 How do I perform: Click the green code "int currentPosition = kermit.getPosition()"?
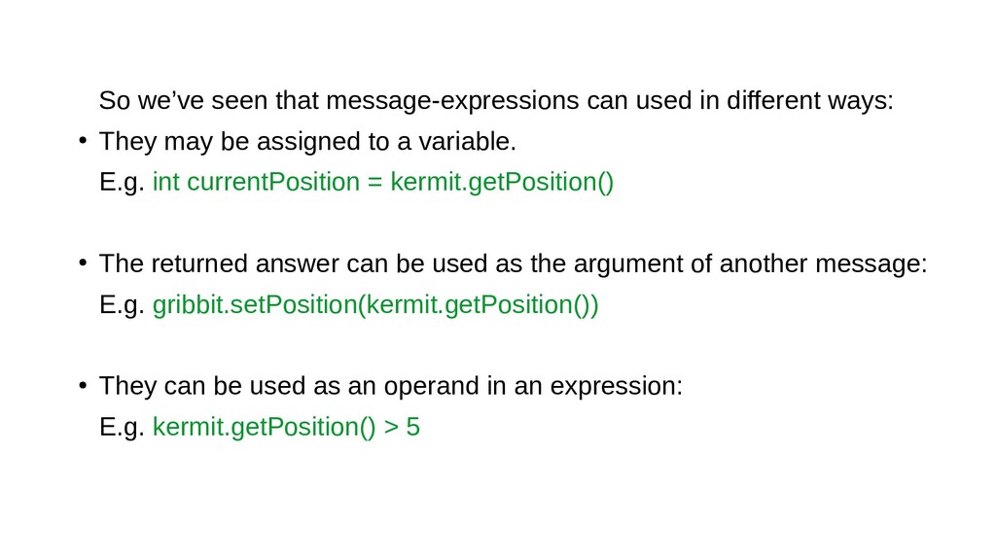383,182
